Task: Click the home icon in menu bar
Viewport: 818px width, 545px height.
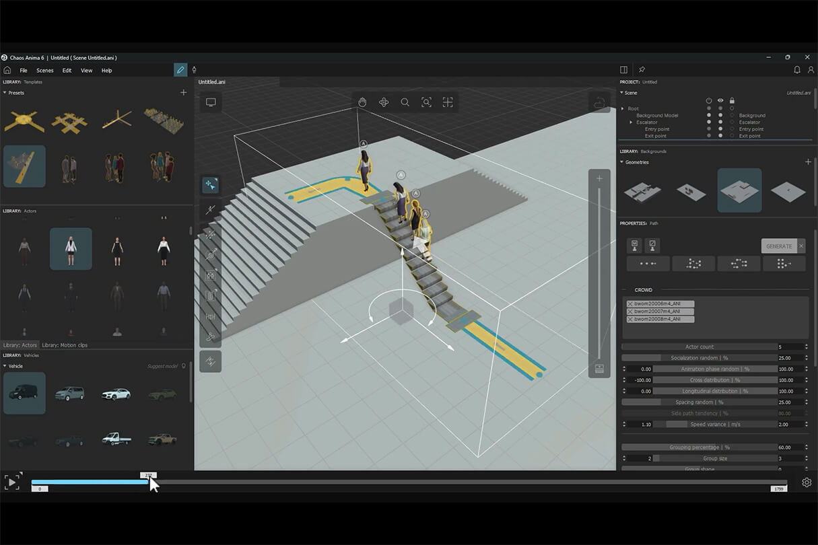Action: (7, 70)
